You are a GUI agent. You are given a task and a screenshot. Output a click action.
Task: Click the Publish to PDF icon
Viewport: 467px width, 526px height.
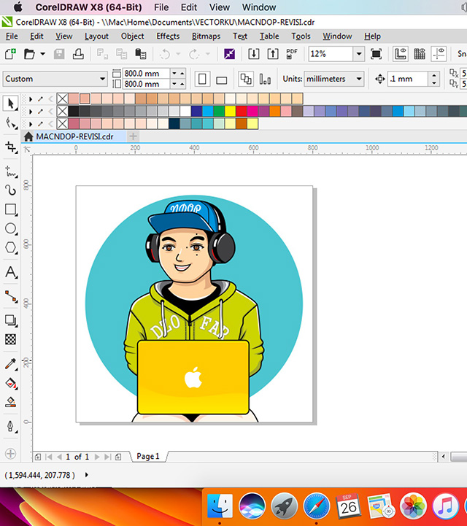[x=292, y=54]
